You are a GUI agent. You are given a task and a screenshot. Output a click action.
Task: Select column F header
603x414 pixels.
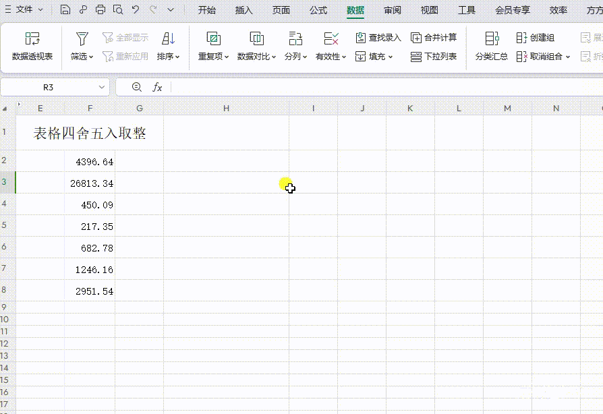tap(90, 109)
